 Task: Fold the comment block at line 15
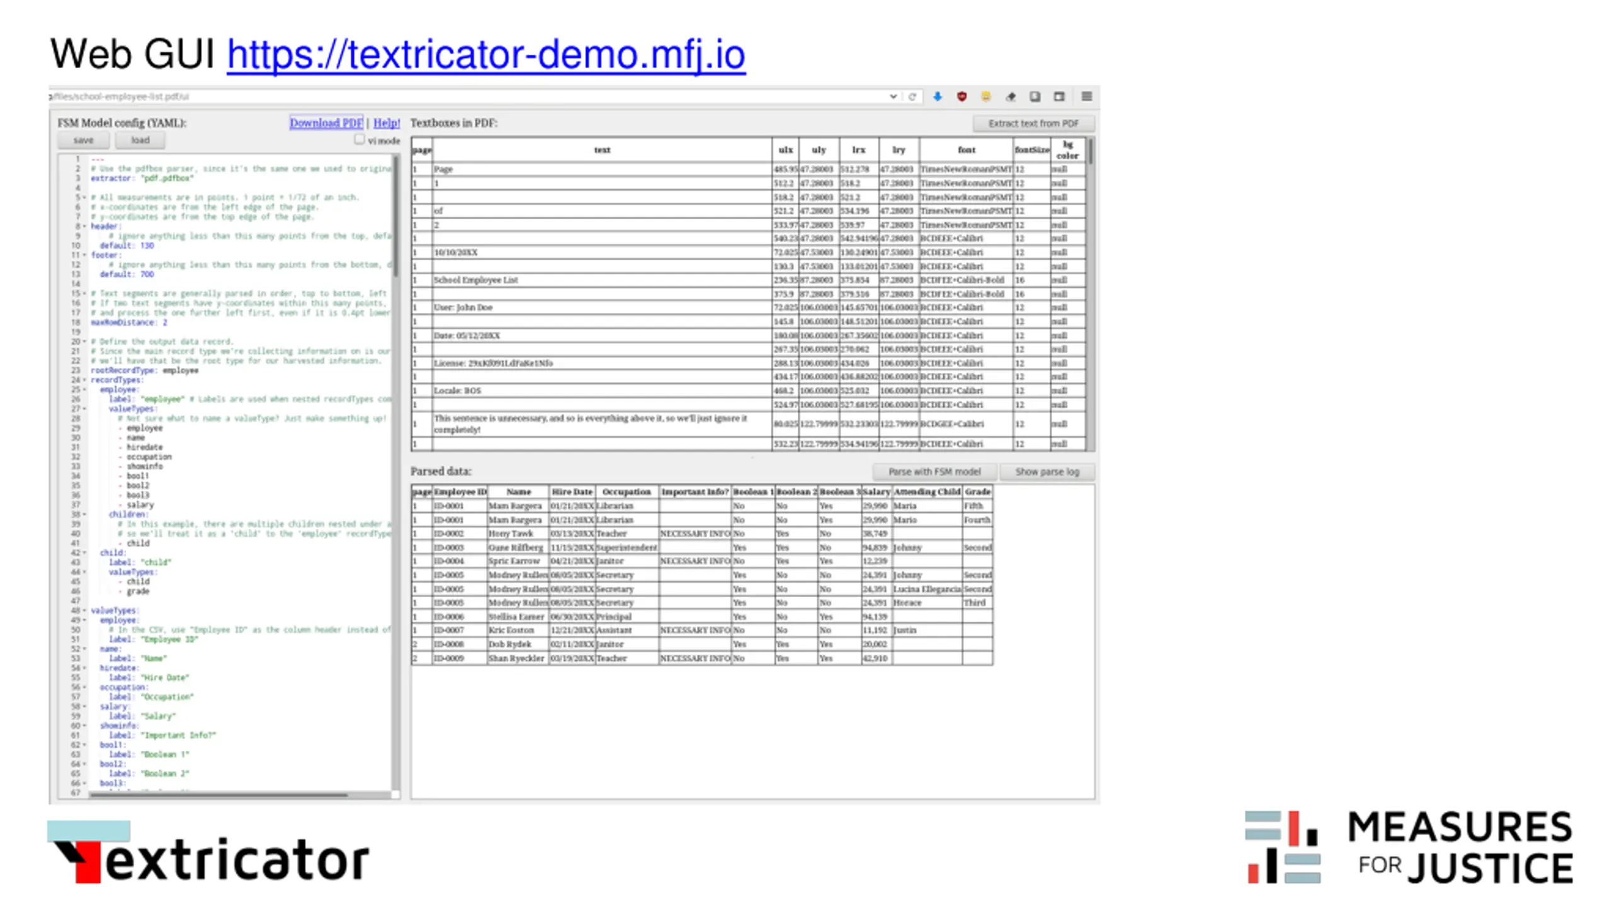pyautogui.click(x=84, y=294)
